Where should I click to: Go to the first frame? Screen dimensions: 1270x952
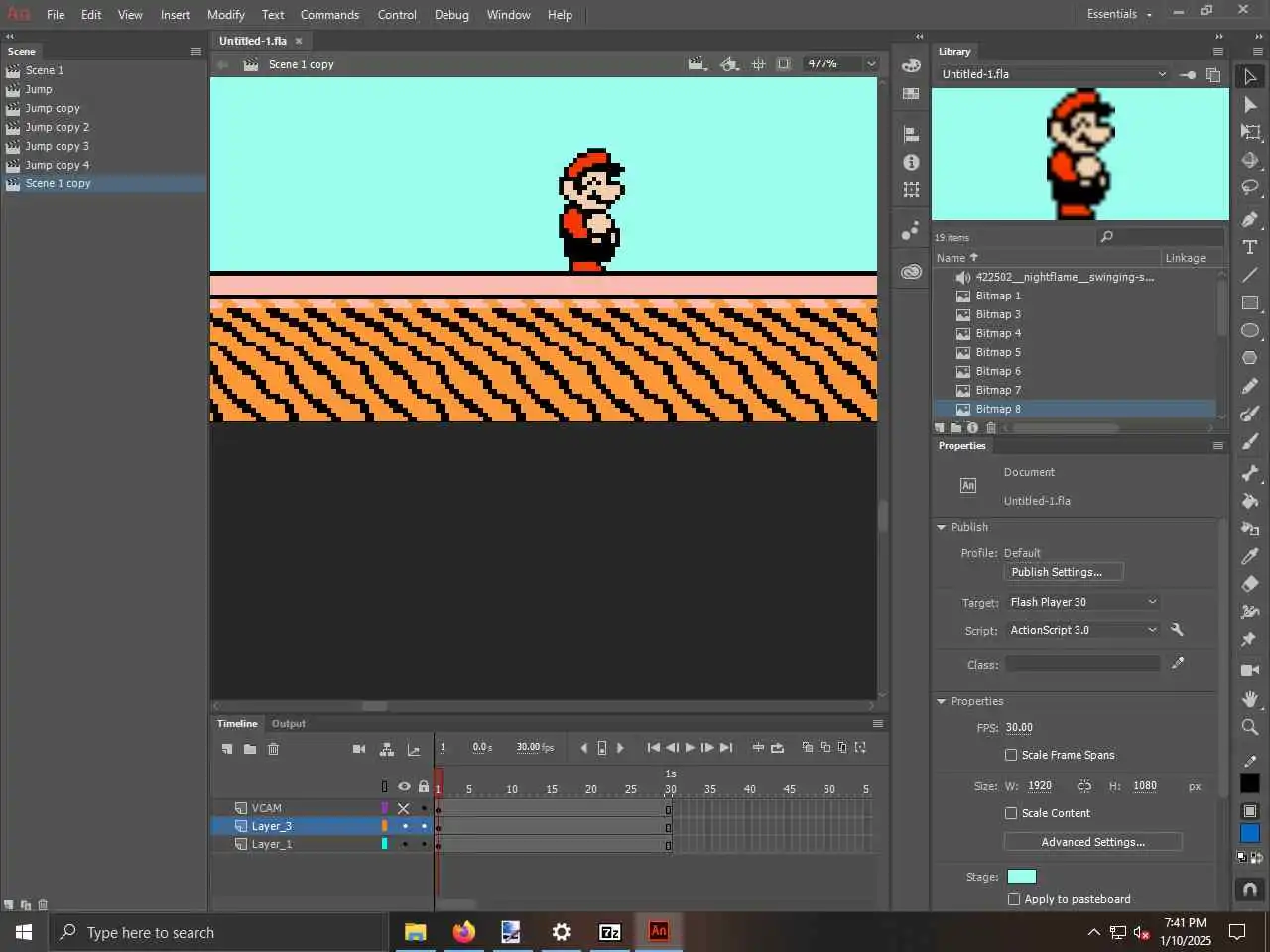coord(653,748)
